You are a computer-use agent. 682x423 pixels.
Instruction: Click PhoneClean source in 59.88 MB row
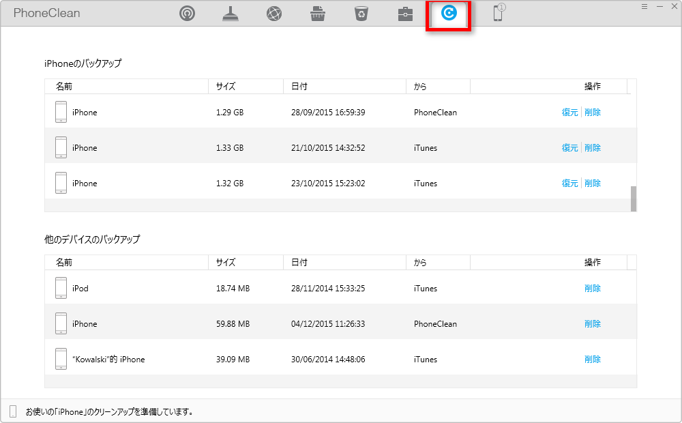pos(435,324)
